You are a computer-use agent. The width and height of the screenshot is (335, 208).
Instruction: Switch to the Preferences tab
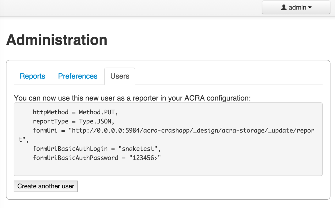78,76
